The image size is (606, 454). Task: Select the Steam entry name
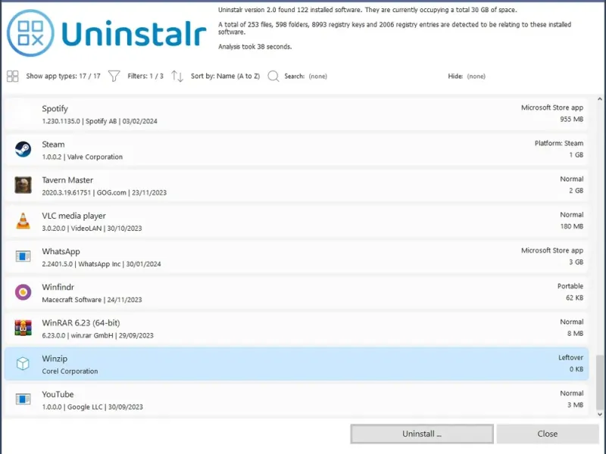tap(53, 145)
